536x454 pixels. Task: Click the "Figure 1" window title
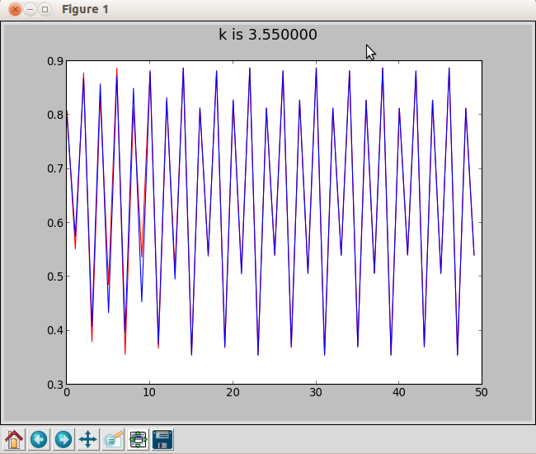[x=85, y=9]
